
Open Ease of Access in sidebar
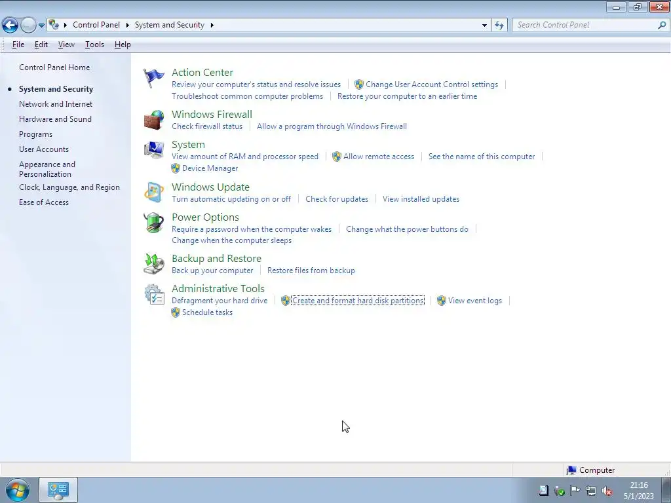[44, 202]
